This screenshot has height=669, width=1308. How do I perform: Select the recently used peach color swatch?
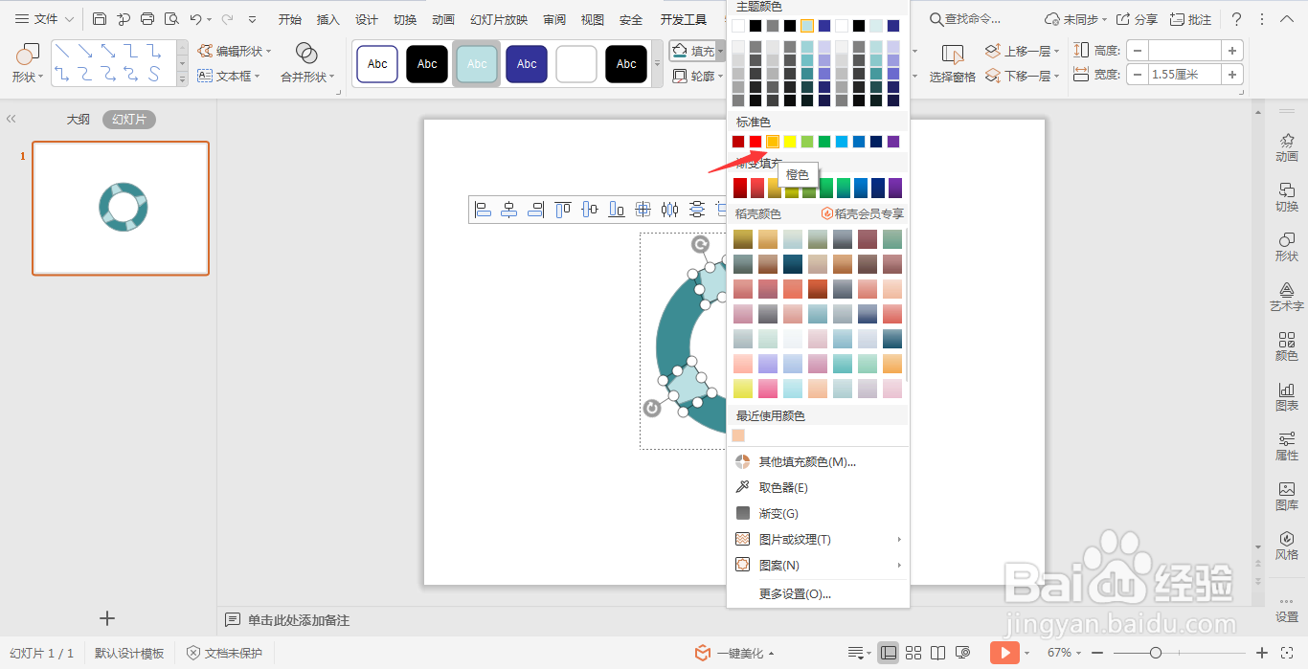738,435
